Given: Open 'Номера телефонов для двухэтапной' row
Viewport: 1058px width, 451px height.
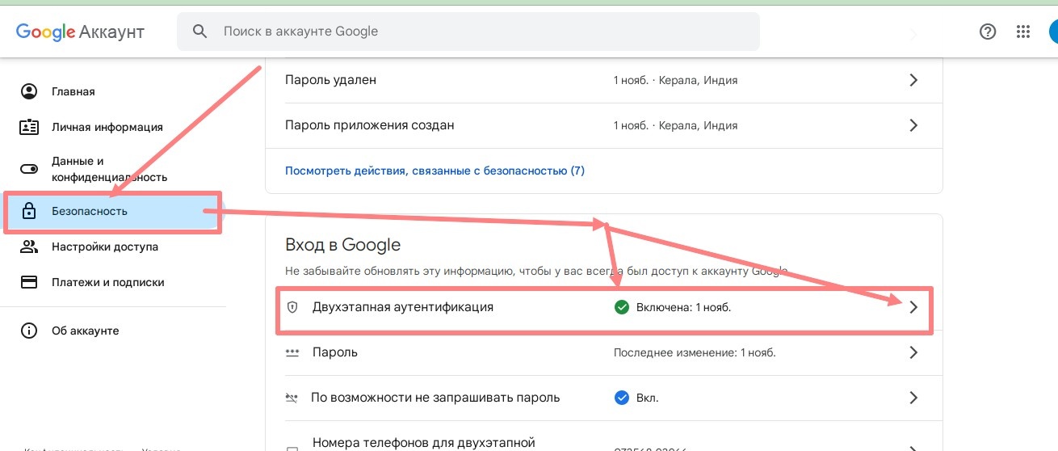Looking at the screenshot, I should tap(604, 436).
